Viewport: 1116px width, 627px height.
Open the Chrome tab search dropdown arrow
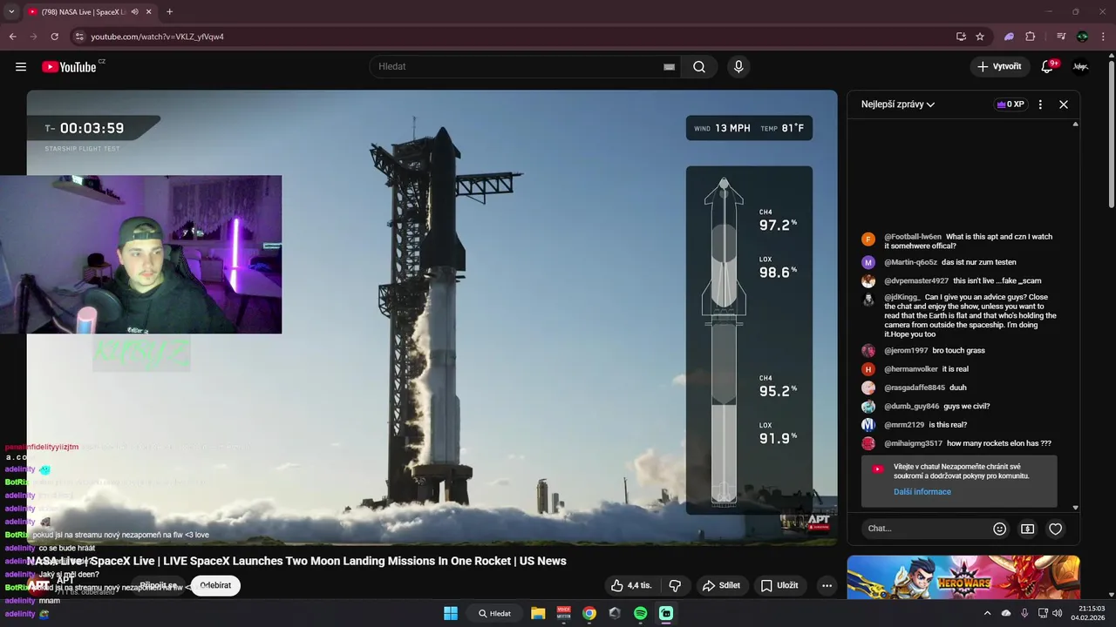(x=11, y=12)
